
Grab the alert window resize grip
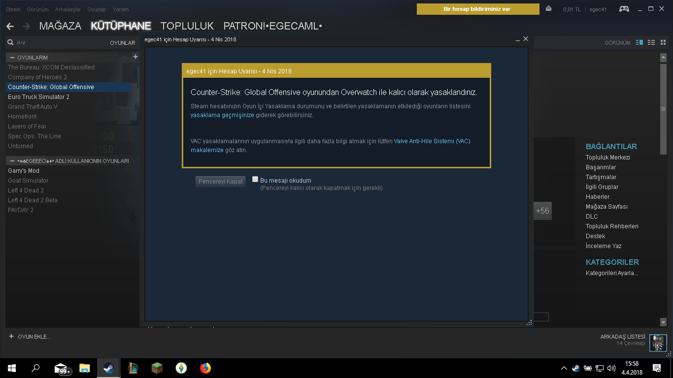pyautogui.click(x=530, y=323)
